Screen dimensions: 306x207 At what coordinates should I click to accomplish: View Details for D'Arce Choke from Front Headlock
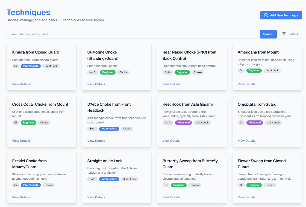tap(96, 141)
